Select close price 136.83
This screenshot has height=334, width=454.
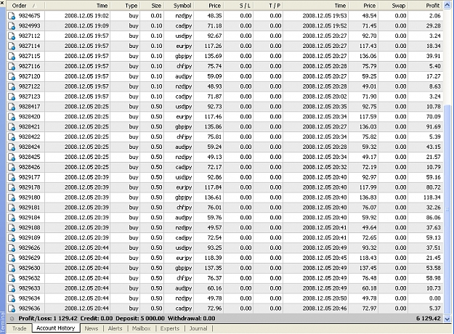click(x=368, y=197)
